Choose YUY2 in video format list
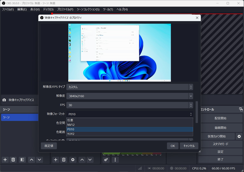This screenshot has width=244, height=172. point(130,134)
